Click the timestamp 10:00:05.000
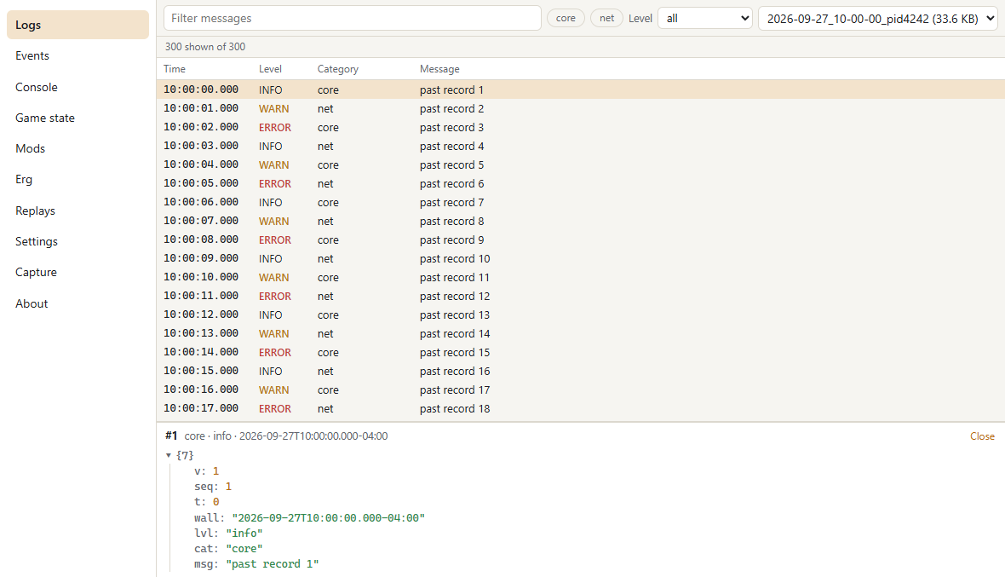Image resolution: width=1005 pixels, height=577 pixels. [x=201, y=183]
